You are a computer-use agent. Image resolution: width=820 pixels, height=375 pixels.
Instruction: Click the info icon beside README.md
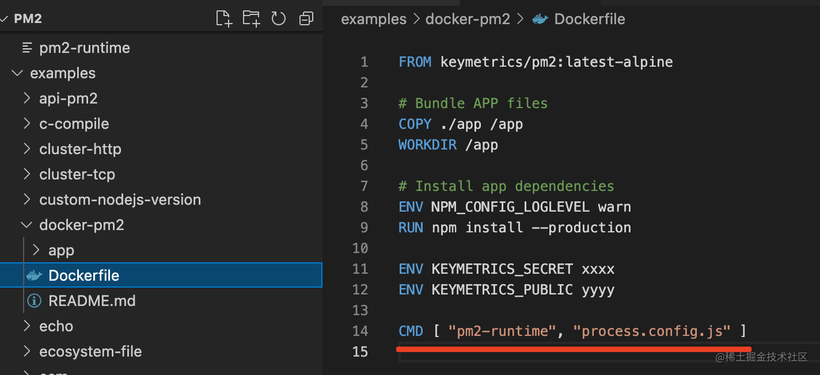(x=35, y=301)
